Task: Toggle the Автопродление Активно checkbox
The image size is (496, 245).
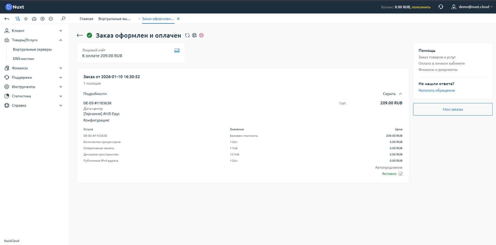Action: (x=400, y=174)
